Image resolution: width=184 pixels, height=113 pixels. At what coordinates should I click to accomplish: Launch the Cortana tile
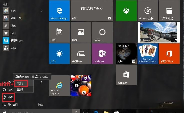coord(102,32)
